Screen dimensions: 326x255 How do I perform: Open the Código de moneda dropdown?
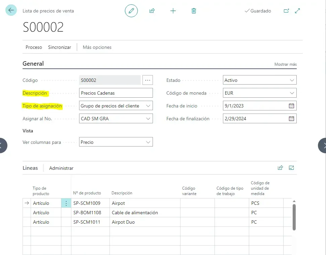292,93
